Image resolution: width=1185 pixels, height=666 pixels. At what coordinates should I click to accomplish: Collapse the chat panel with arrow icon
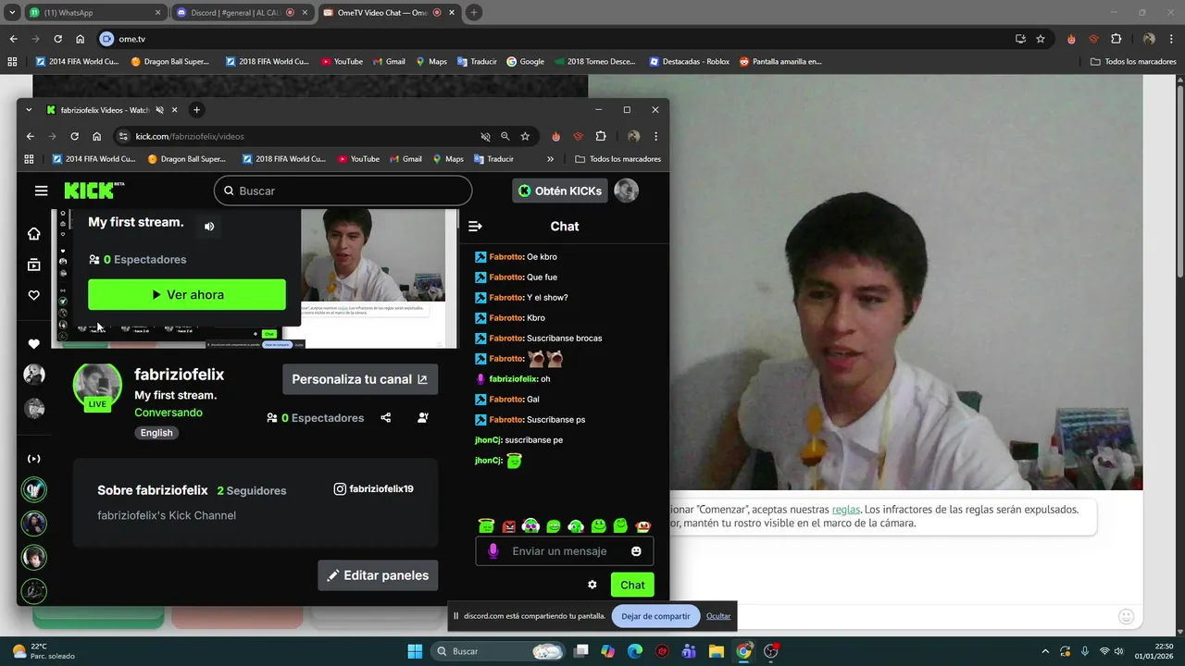(475, 227)
